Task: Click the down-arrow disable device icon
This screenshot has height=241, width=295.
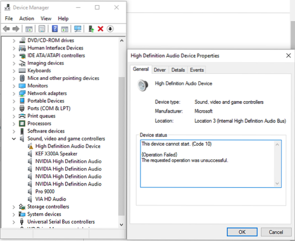Action: 110,29
